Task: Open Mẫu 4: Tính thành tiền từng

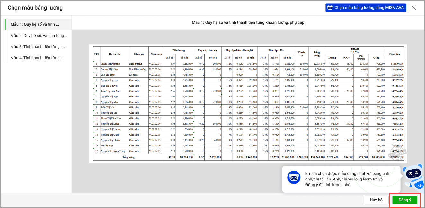Action: (x=37, y=58)
